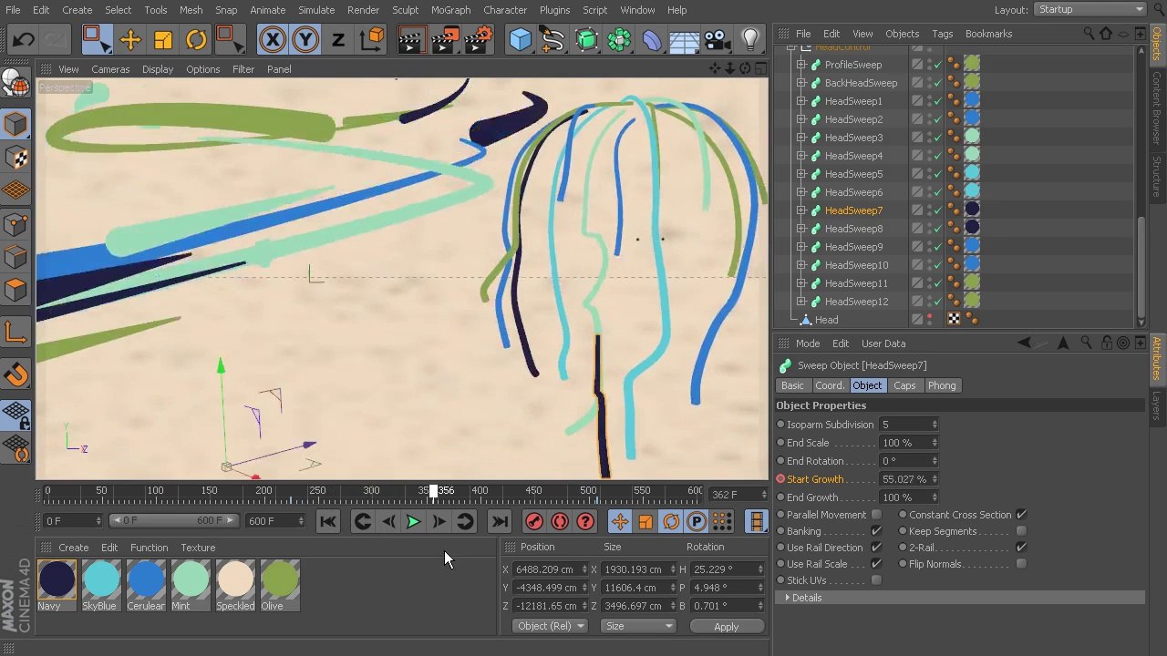Select the Move tool
Image resolution: width=1167 pixels, height=656 pixels.
[130, 39]
